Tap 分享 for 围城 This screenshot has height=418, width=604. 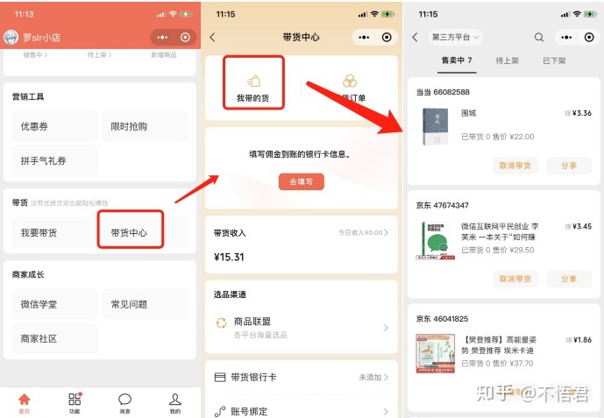point(569,166)
